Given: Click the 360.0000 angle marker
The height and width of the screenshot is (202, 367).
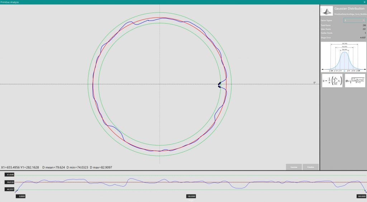Looking at the screenshot, I should click(359, 196).
